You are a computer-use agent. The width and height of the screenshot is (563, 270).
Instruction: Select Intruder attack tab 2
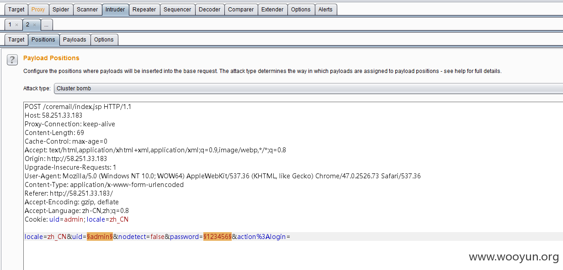click(x=28, y=25)
